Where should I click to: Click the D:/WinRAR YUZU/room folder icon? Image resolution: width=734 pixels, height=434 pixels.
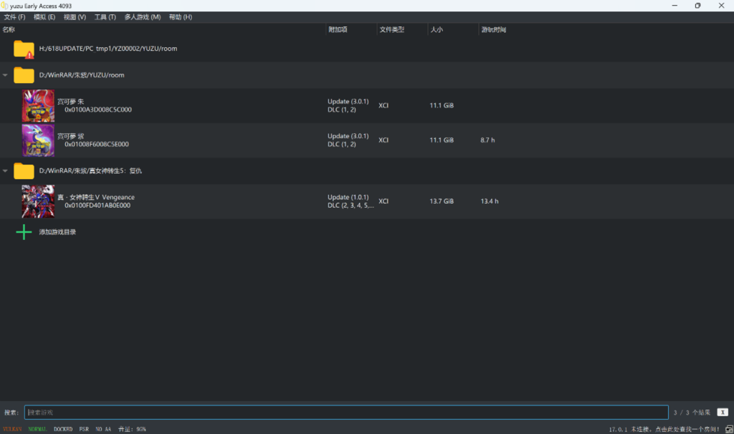pyautogui.click(x=24, y=75)
